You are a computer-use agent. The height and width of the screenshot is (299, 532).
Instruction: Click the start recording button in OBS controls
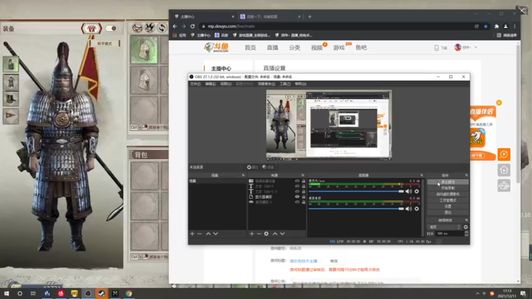(x=448, y=188)
